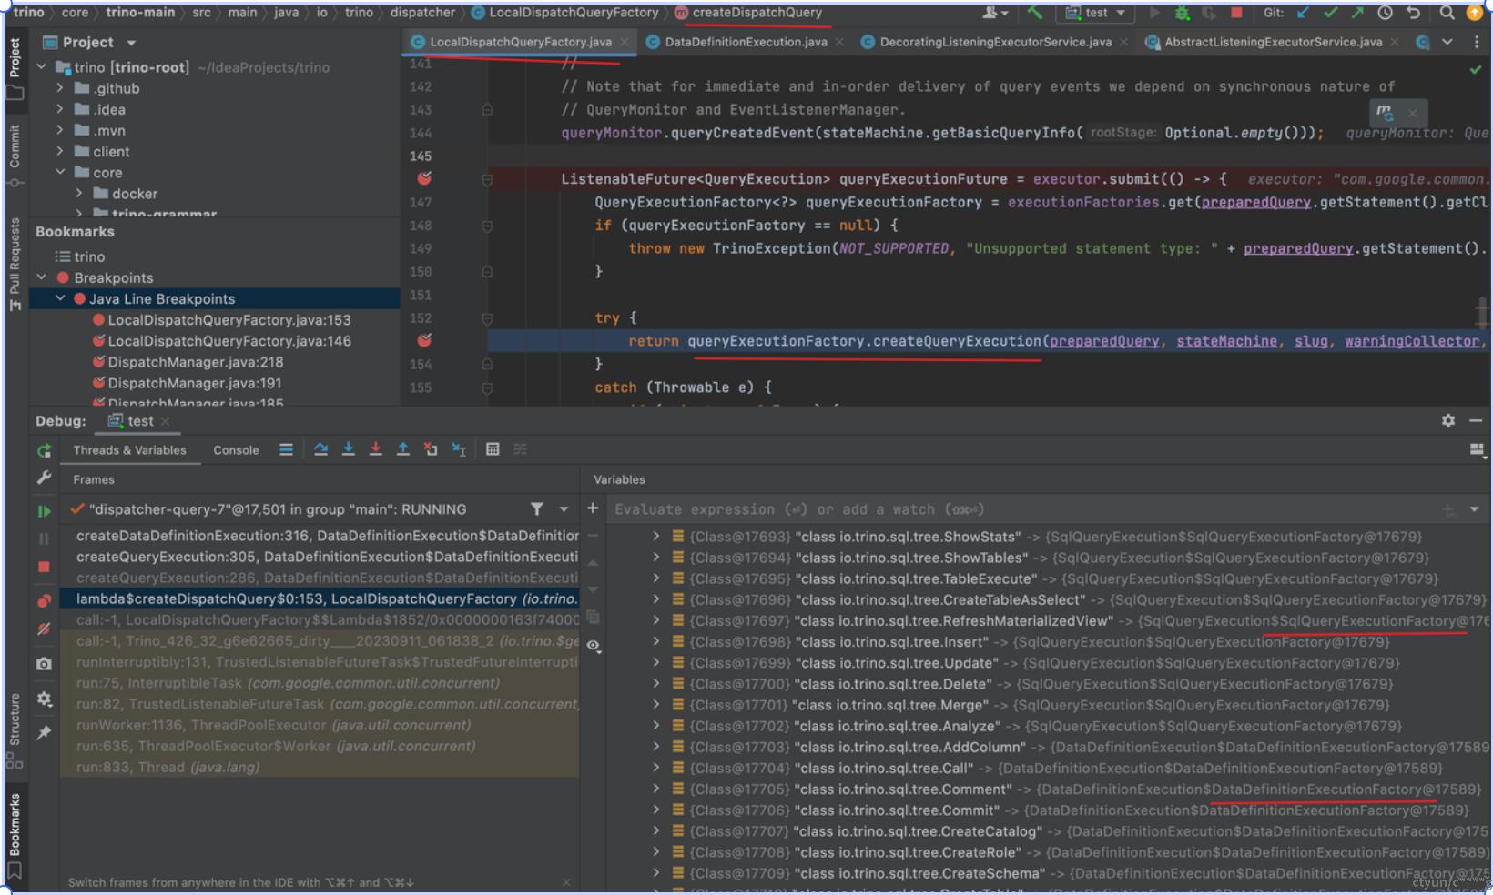The width and height of the screenshot is (1493, 895).
Task: Click the Git rollback undo icon
Action: (1413, 13)
